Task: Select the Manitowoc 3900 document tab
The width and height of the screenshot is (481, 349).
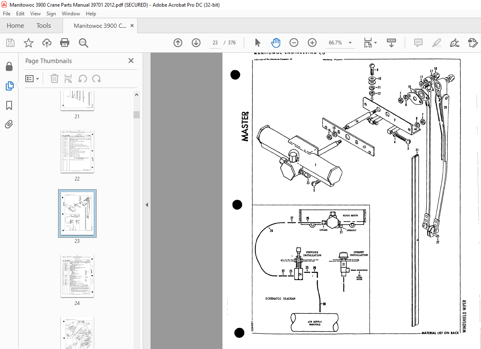Action: tap(100, 26)
